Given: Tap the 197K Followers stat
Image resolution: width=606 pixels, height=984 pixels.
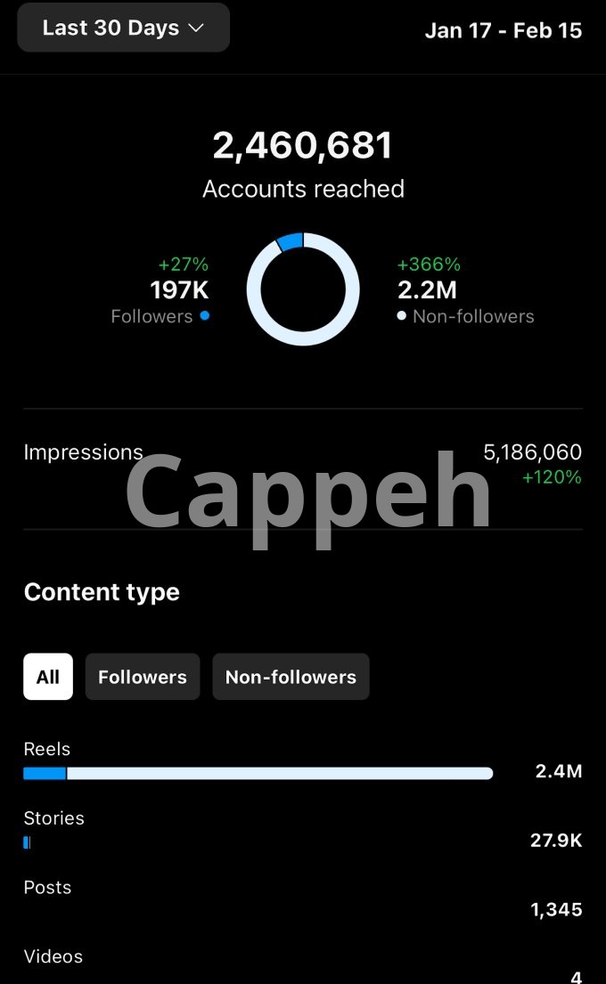Looking at the screenshot, I should point(179,289).
